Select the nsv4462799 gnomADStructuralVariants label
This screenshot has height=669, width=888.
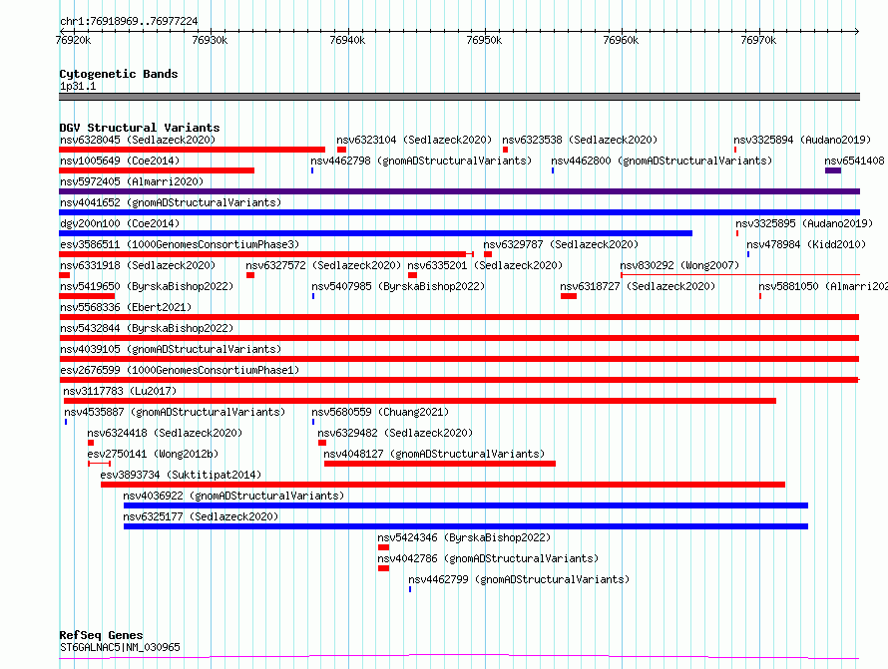(x=519, y=579)
